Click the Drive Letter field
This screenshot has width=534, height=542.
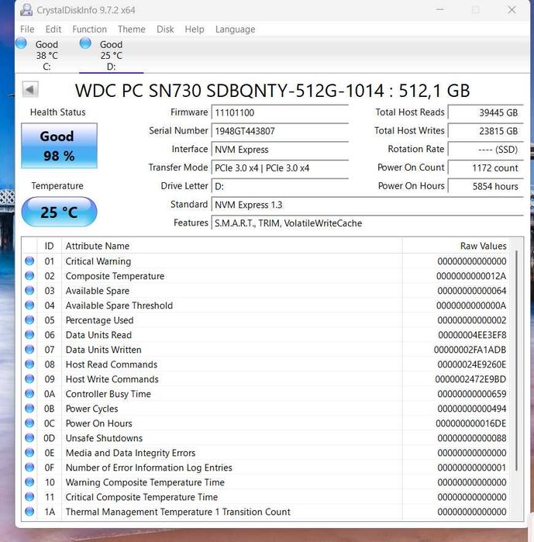280,186
